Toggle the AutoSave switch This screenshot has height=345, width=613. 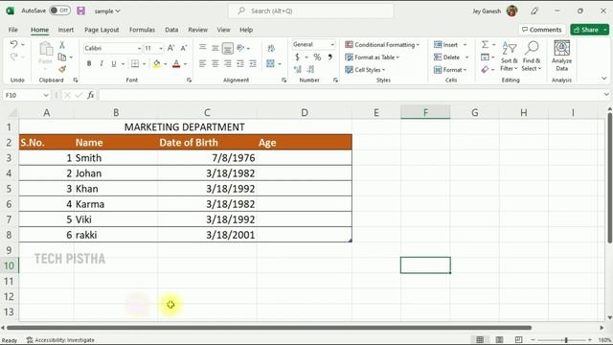59,11
